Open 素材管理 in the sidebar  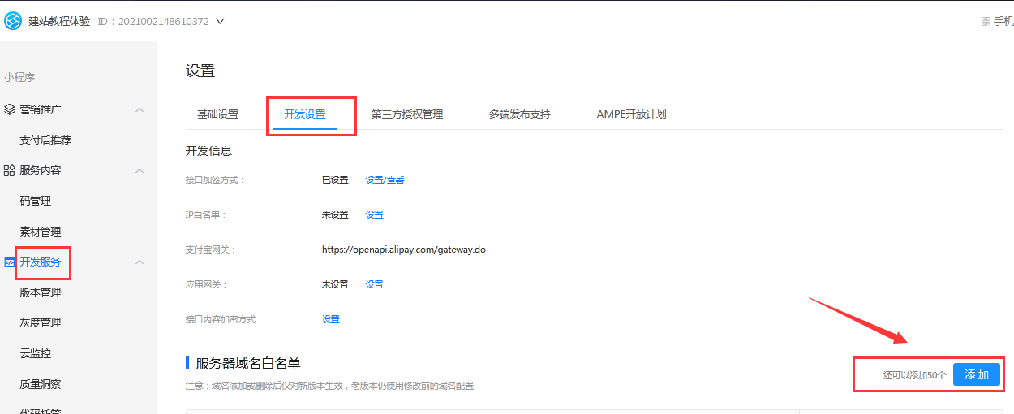41,232
